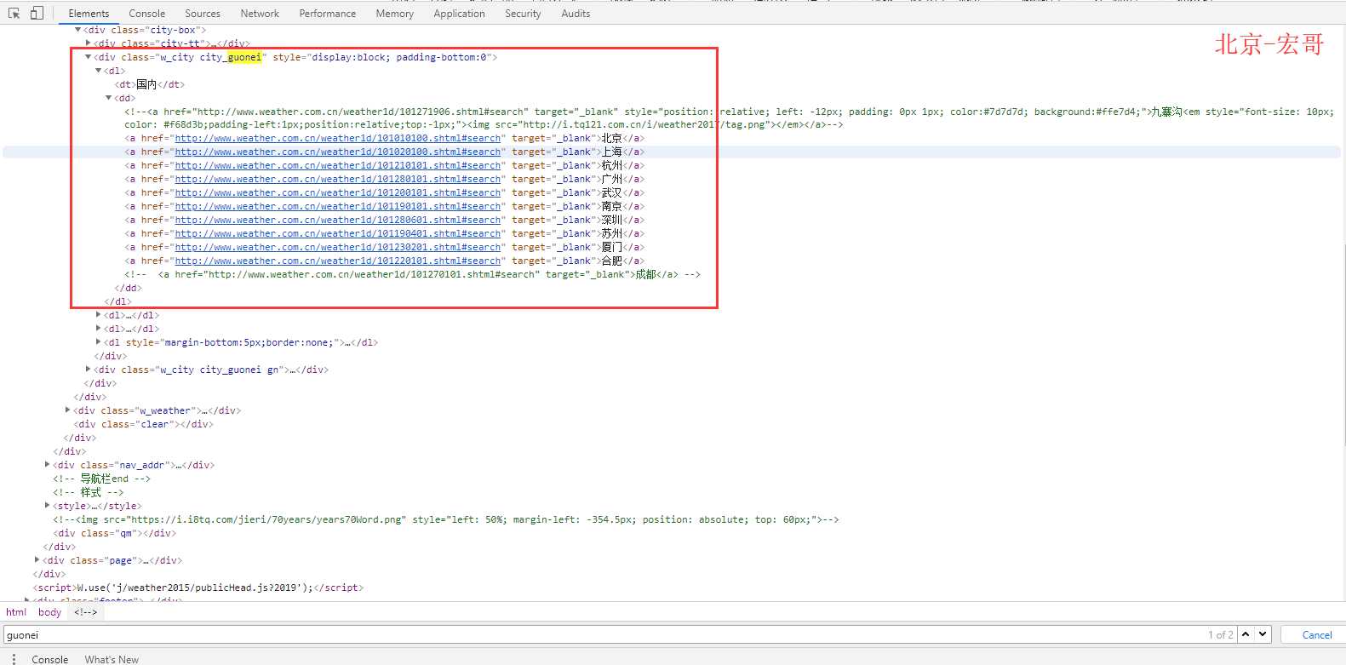Open the Application tab
The height and width of the screenshot is (665, 1346).
[x=459, y=14]
